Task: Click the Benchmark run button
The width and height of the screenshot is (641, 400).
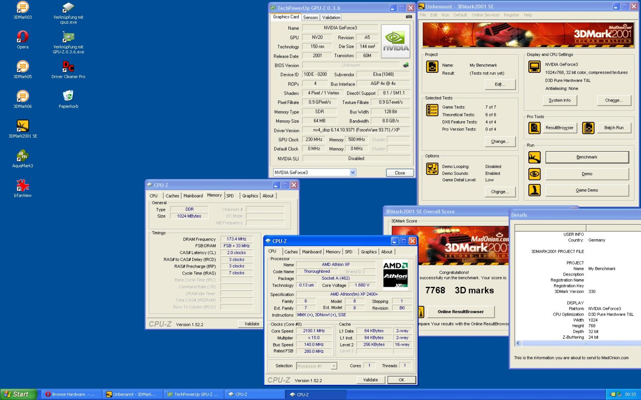Action: (587, 157)
